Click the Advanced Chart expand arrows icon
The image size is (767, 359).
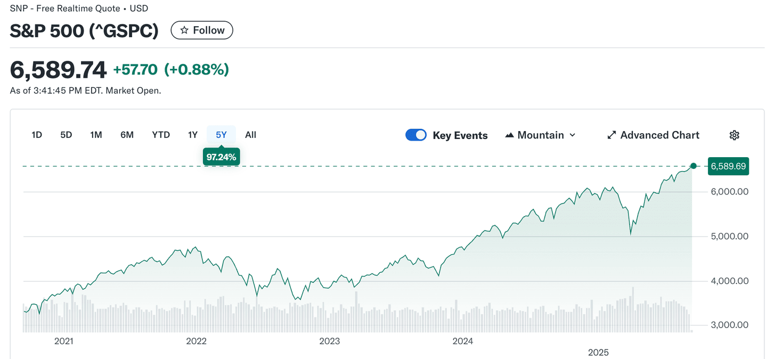pyautogui.click(x=611, y=135)
